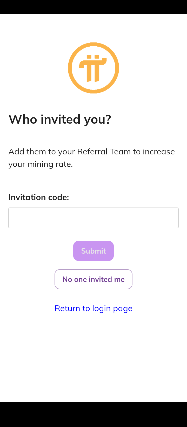Choose the No one invited me button
Screen dimensions: 187x427
tap(94, 279)
